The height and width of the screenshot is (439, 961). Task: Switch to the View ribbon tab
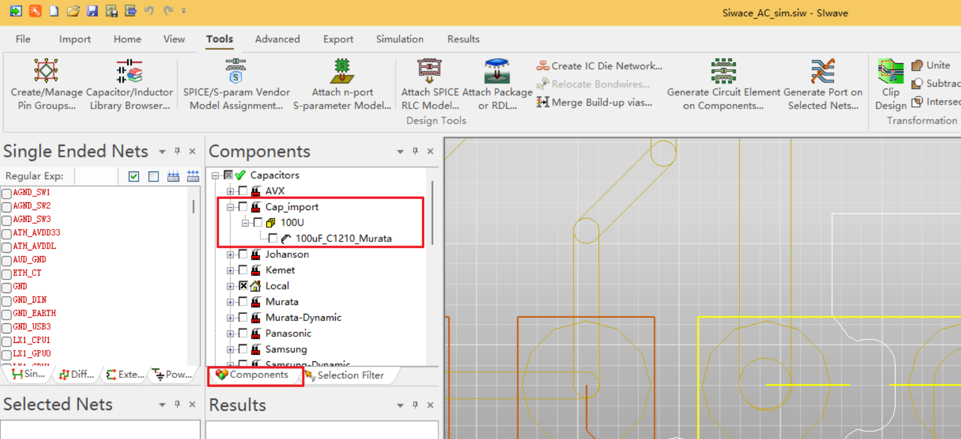pyautogui.click(x=174, y=39)
